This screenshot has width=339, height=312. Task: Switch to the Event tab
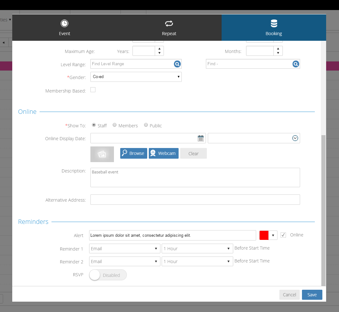click(64, 28)
